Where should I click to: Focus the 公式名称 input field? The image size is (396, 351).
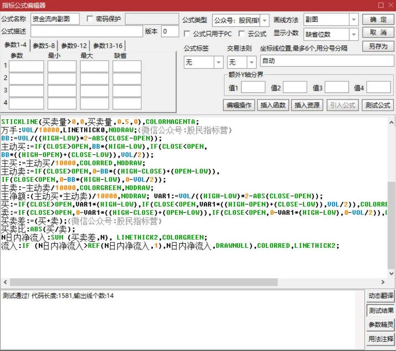click(x=55, y=19)
